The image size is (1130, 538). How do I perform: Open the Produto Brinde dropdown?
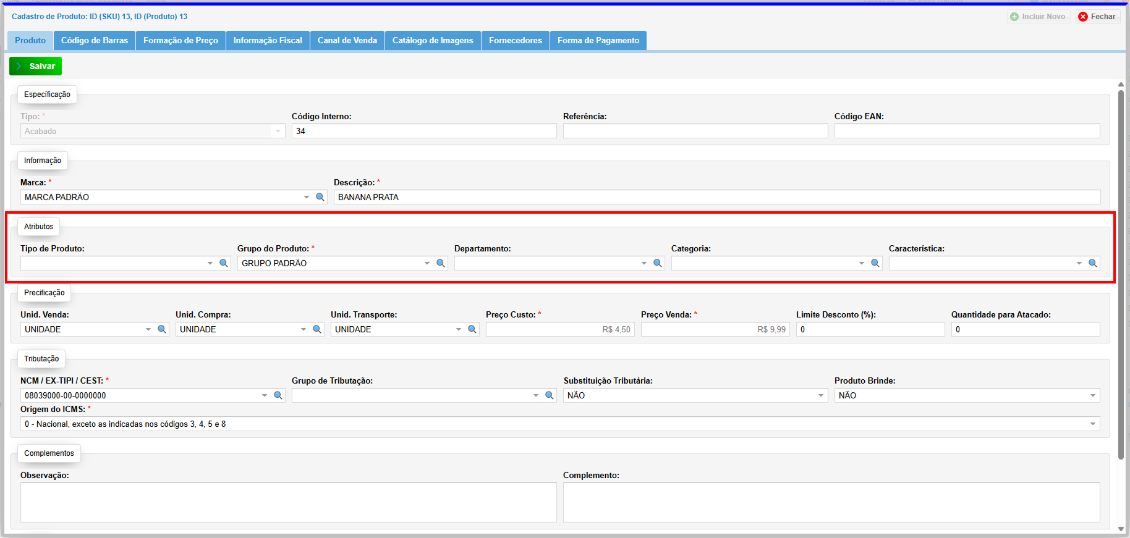(1092, 395)
